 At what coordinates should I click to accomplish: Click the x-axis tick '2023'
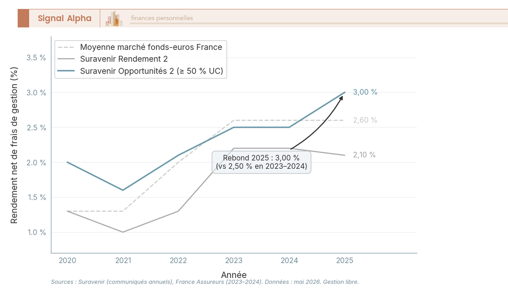pyautogui.click(x=234, y=261)
